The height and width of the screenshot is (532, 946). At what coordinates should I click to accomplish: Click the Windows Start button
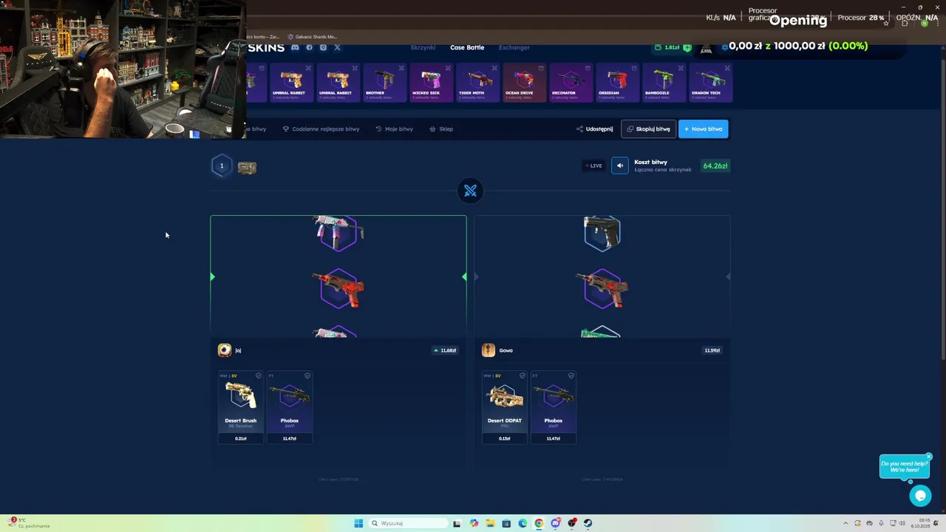click(x=358, y=523)
